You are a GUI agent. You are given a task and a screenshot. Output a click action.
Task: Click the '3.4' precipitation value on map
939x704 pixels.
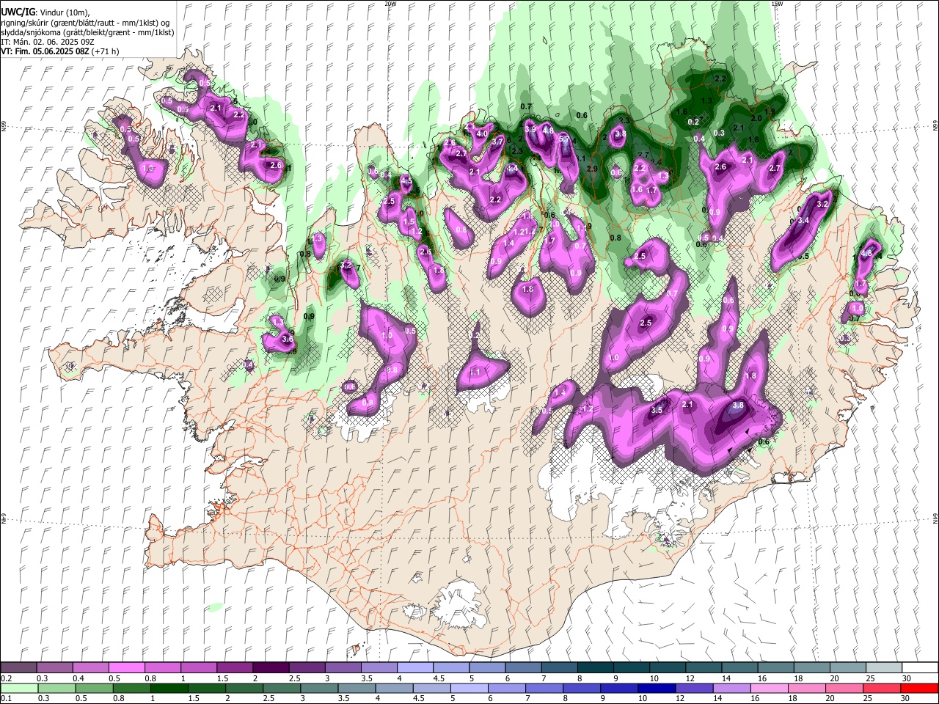coord(803,220)
